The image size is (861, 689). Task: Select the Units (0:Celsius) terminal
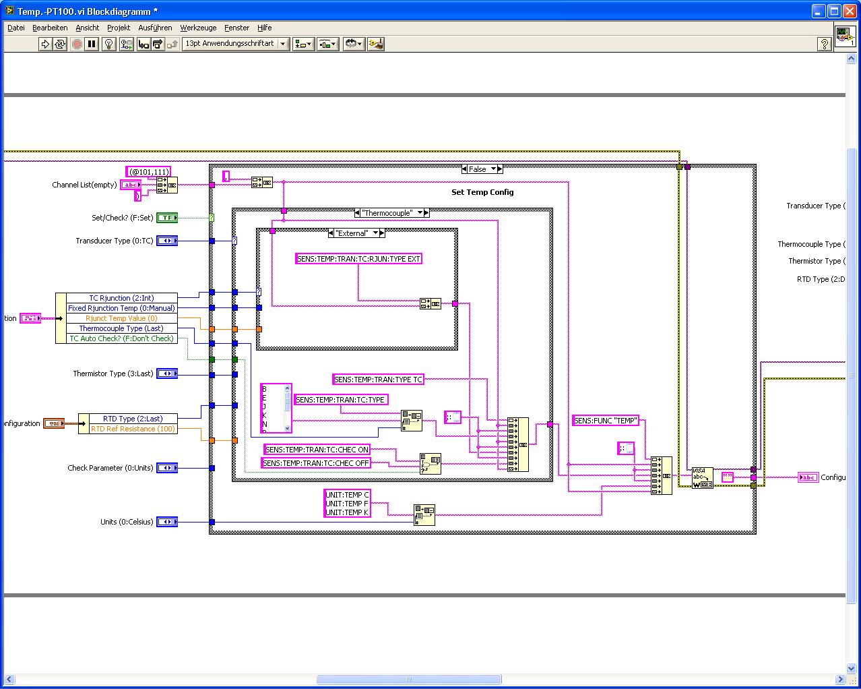pos(167,522)
